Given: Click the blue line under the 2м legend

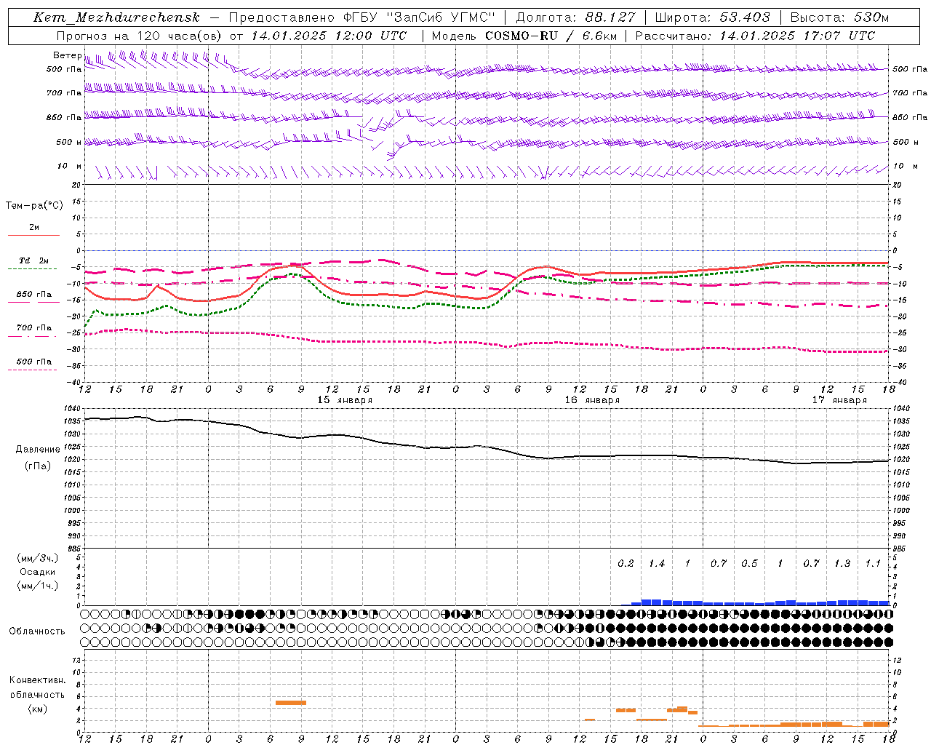Looking at the screenshot, I should (x=33, y=235).
